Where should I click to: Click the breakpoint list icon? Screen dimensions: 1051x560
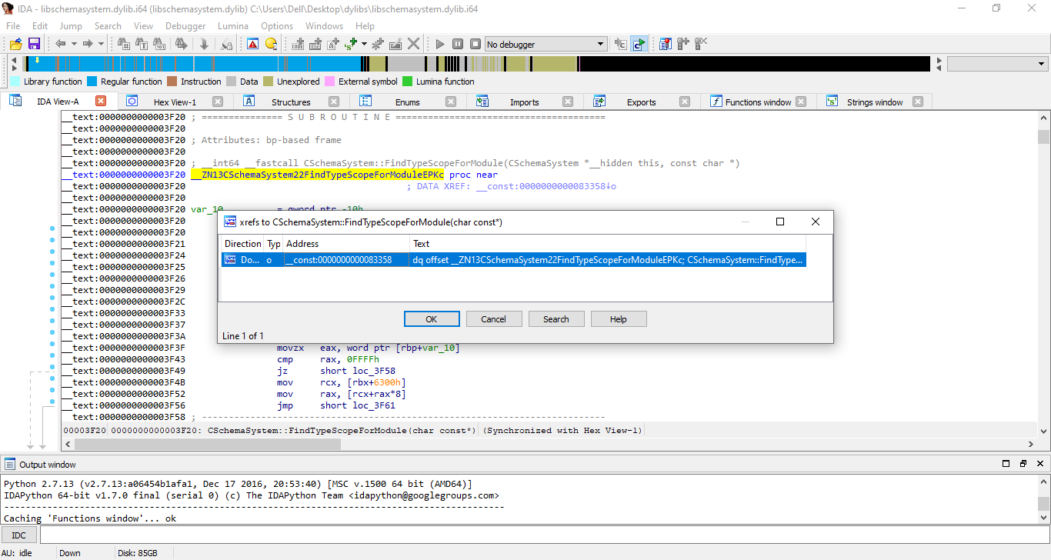point(666,44)
